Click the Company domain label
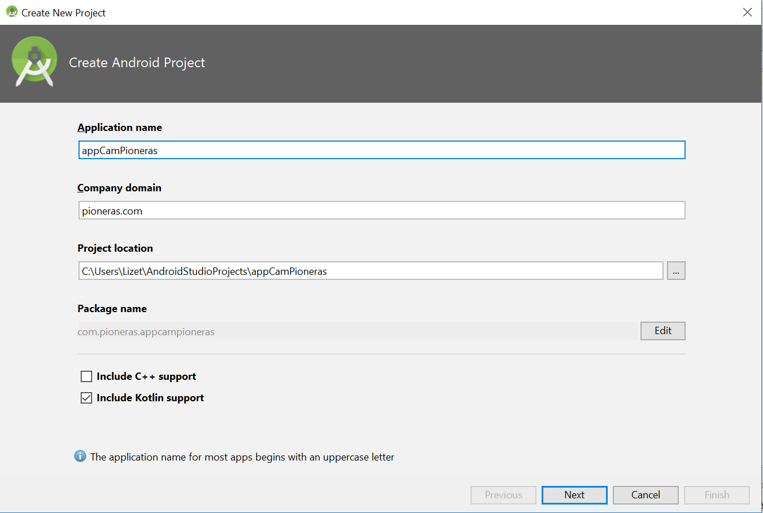Image resolution: width=763 pixels, height=513 pixels. pos(119,188)
